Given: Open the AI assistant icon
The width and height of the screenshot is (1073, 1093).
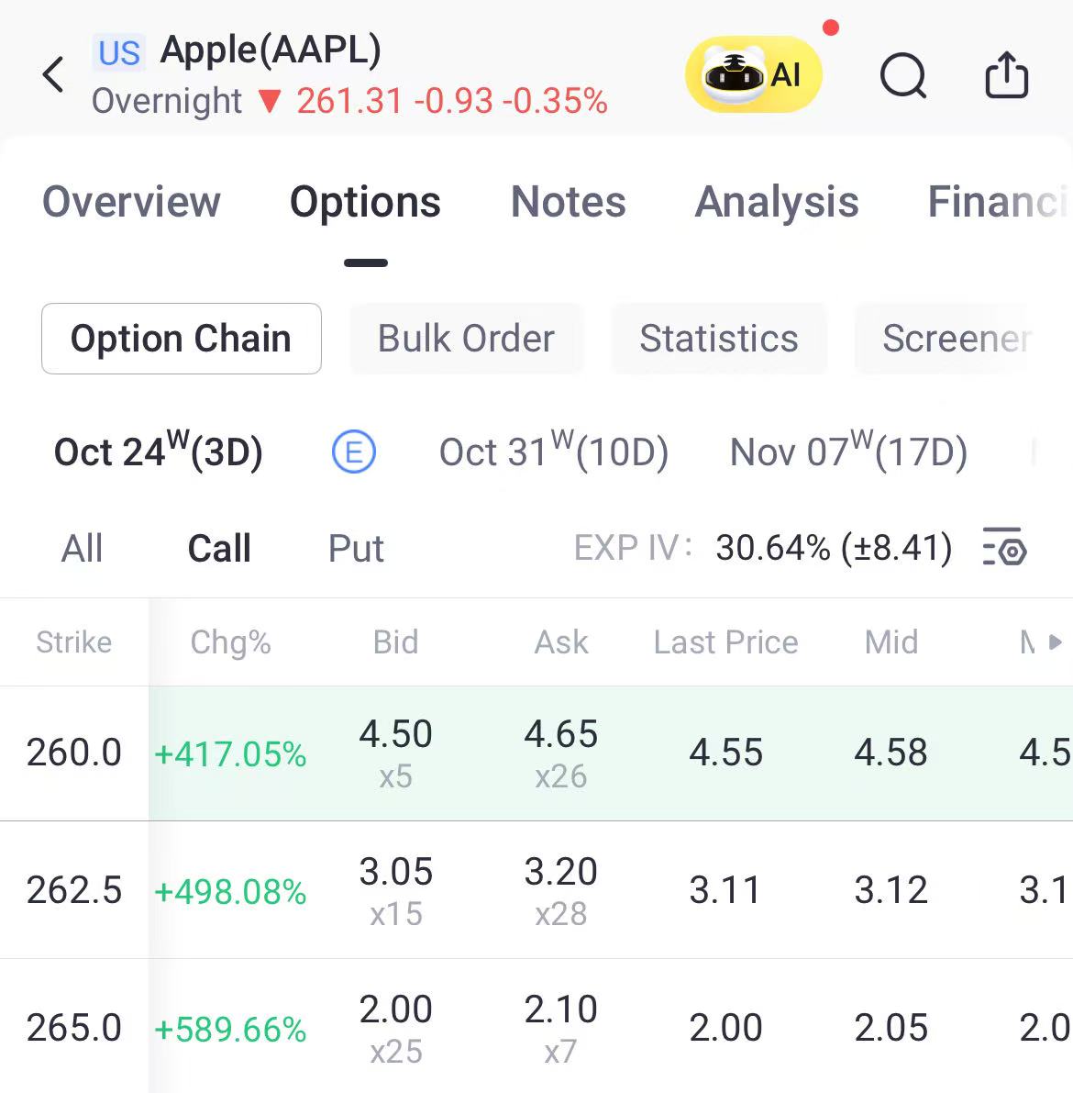Looking at the screenshot, I should pos(753,74).
